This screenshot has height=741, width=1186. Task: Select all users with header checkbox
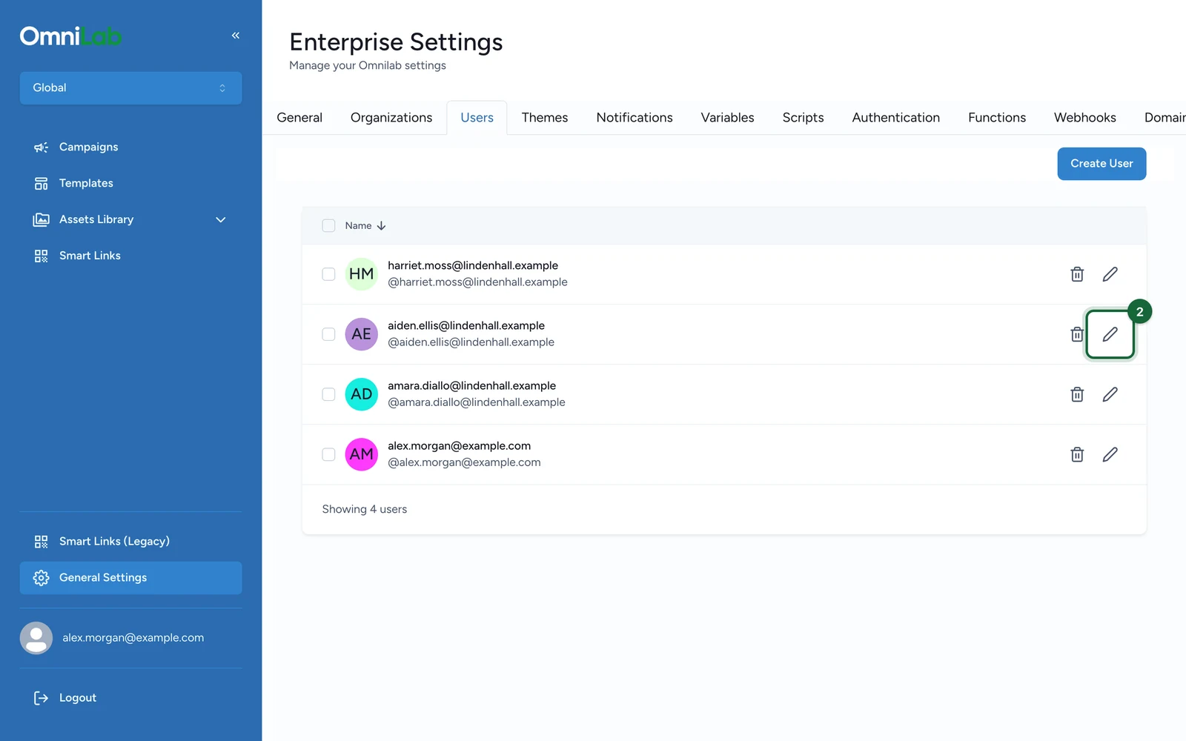pos(328,226)
